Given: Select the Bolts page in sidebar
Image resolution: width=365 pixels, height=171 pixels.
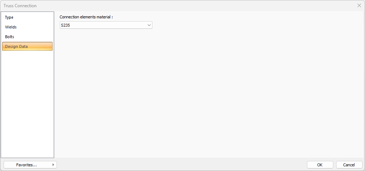Looking at the screenshot, I should point(10,37).
